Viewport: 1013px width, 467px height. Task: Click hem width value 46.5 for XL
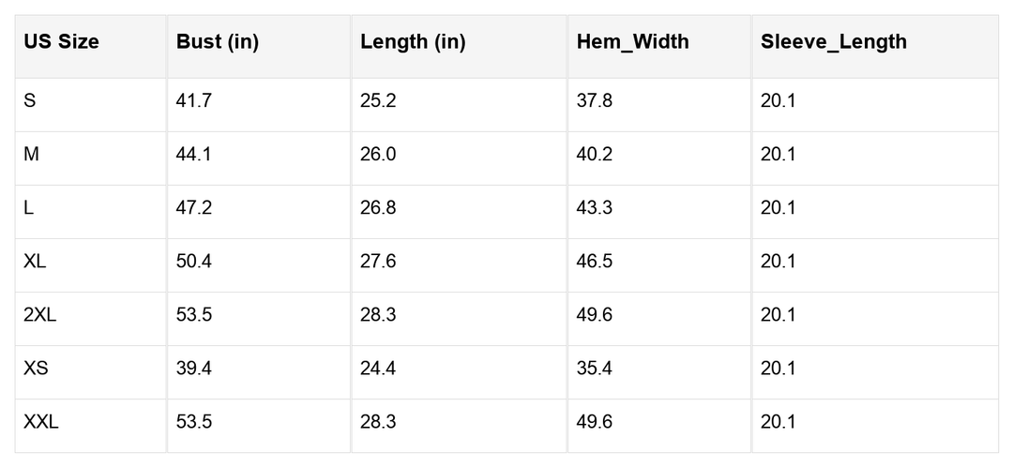595,261
